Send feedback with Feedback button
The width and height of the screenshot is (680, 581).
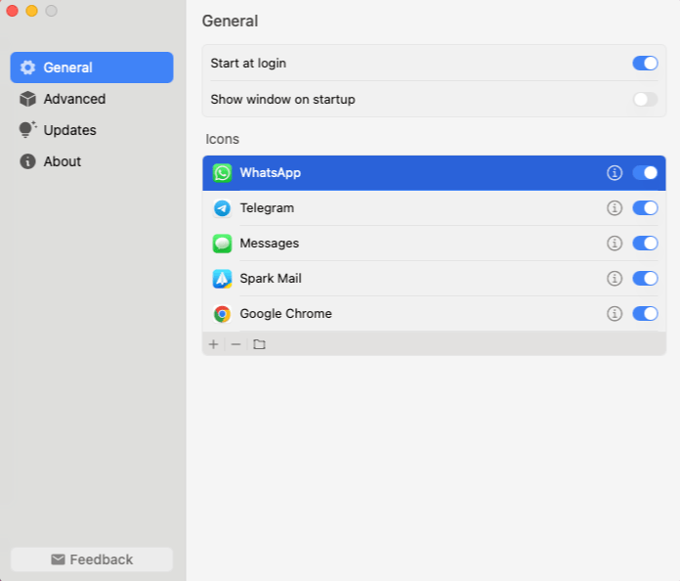click(92, 559)
